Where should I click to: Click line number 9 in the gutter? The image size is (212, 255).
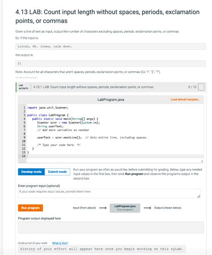coord(24,137)
